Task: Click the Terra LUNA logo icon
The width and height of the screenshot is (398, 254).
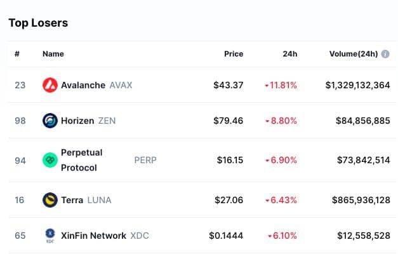Action: coord(50,200)
